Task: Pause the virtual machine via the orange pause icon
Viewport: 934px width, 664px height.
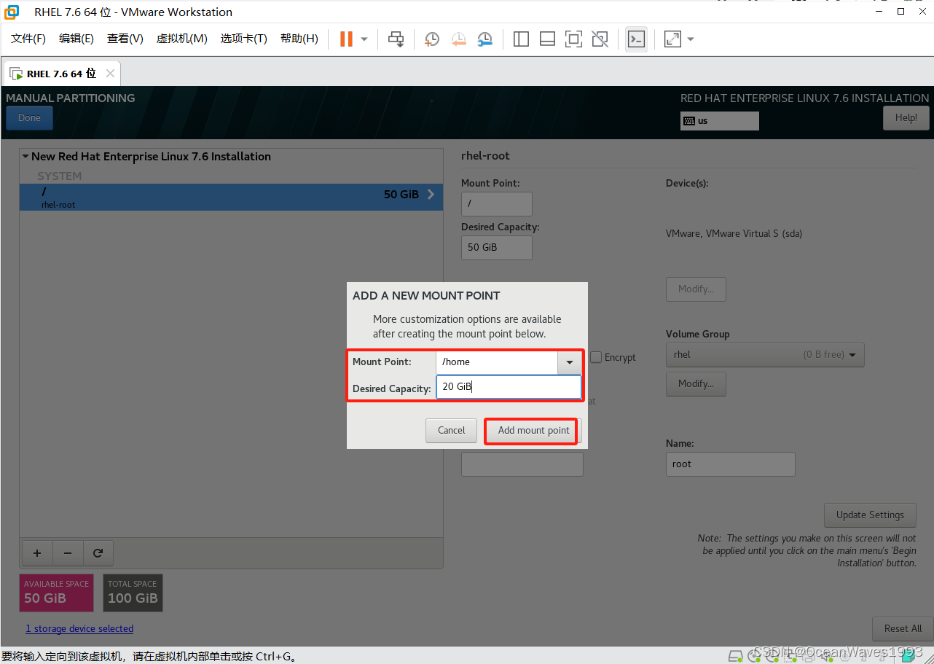Action: [347, 39]
